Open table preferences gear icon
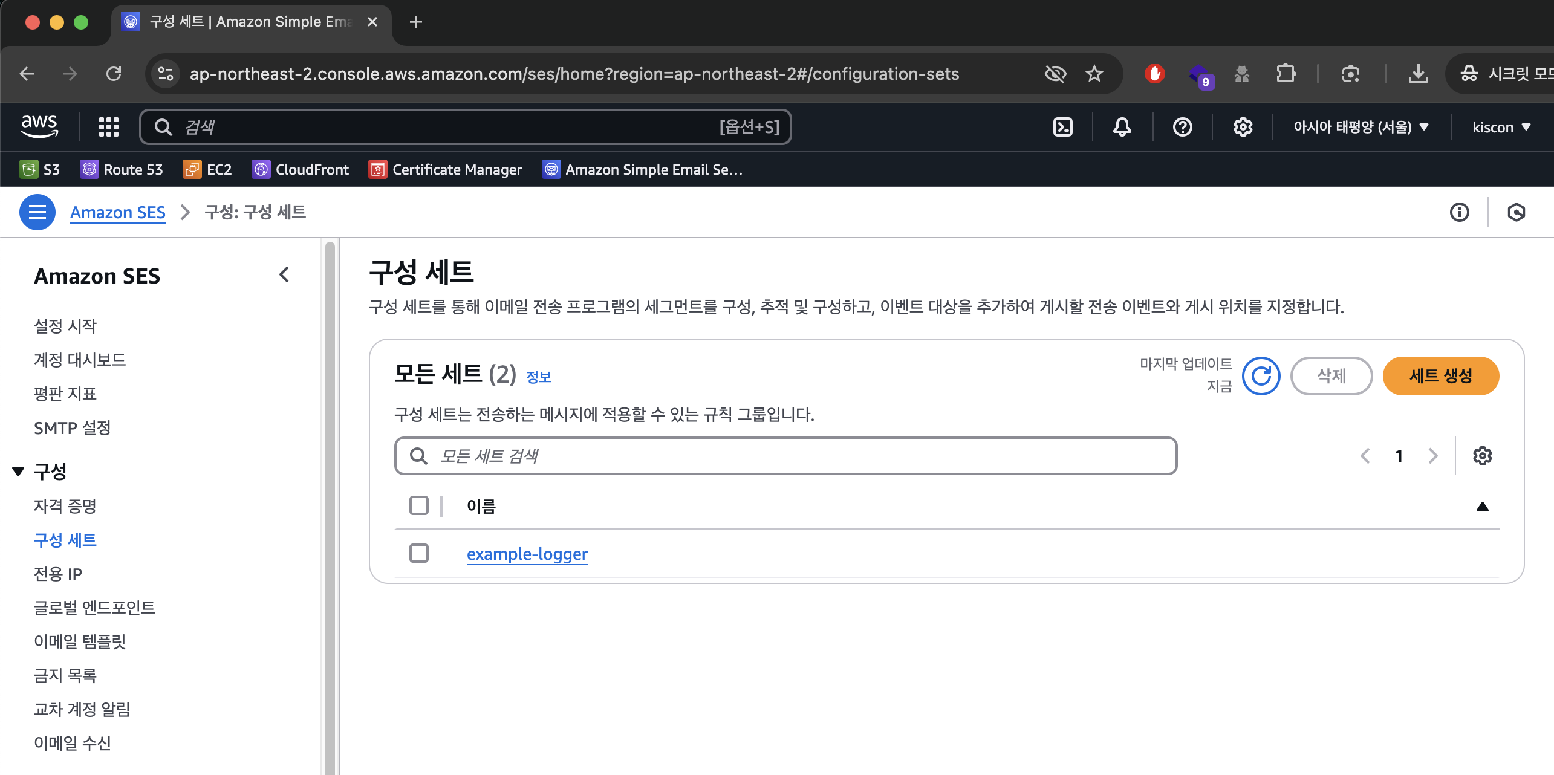Viewport: 1554px width, 775px height. coord(1482,456)
